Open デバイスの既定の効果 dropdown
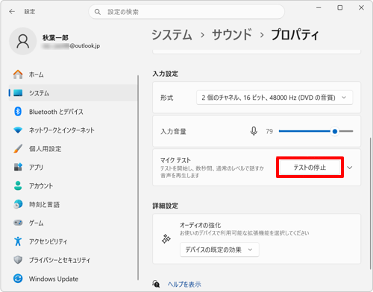 [219, 250]
